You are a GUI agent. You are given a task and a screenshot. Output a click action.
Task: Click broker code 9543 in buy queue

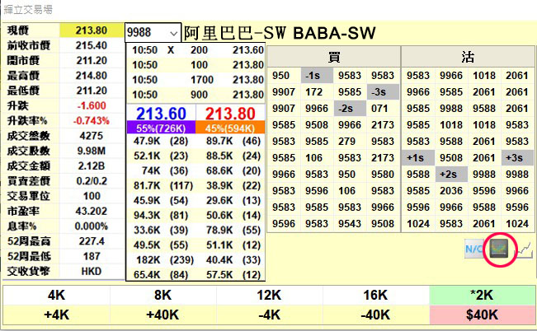click(x=350, y=224)
